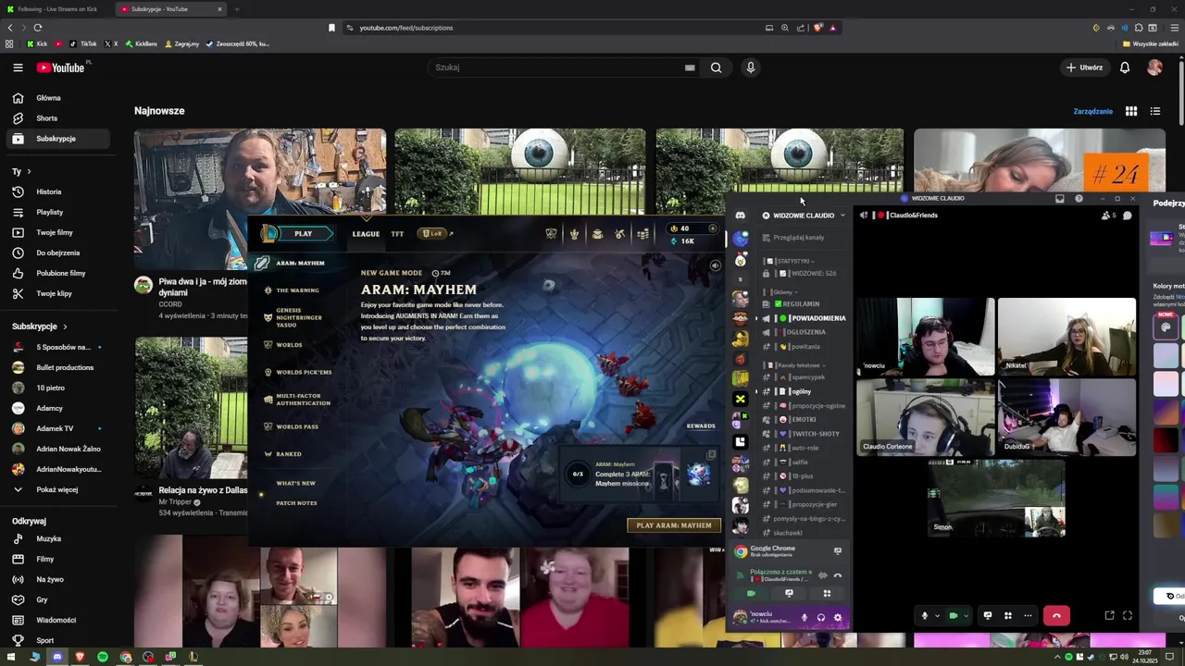
Task: Pick the red Discord theme color swatch
Action: click(1166, 439)
